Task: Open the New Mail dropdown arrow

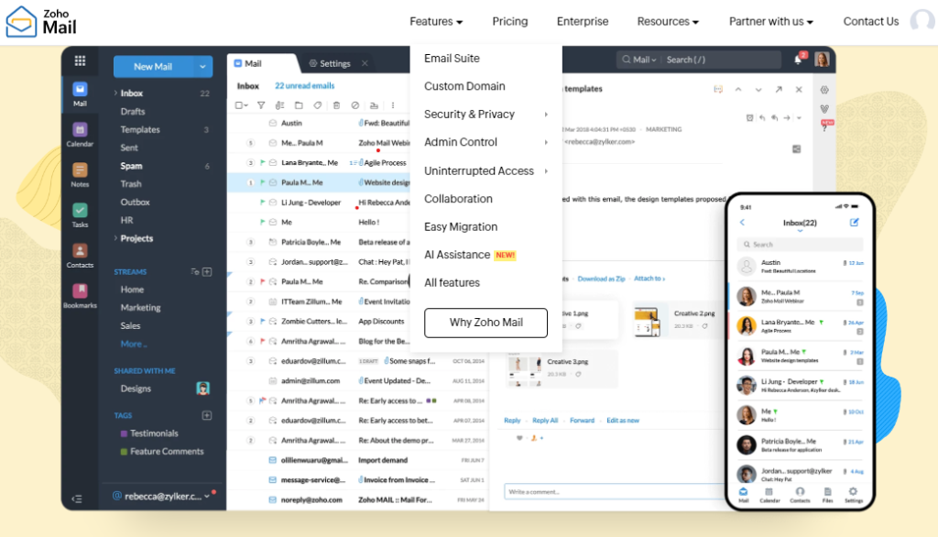Action: 202,67
